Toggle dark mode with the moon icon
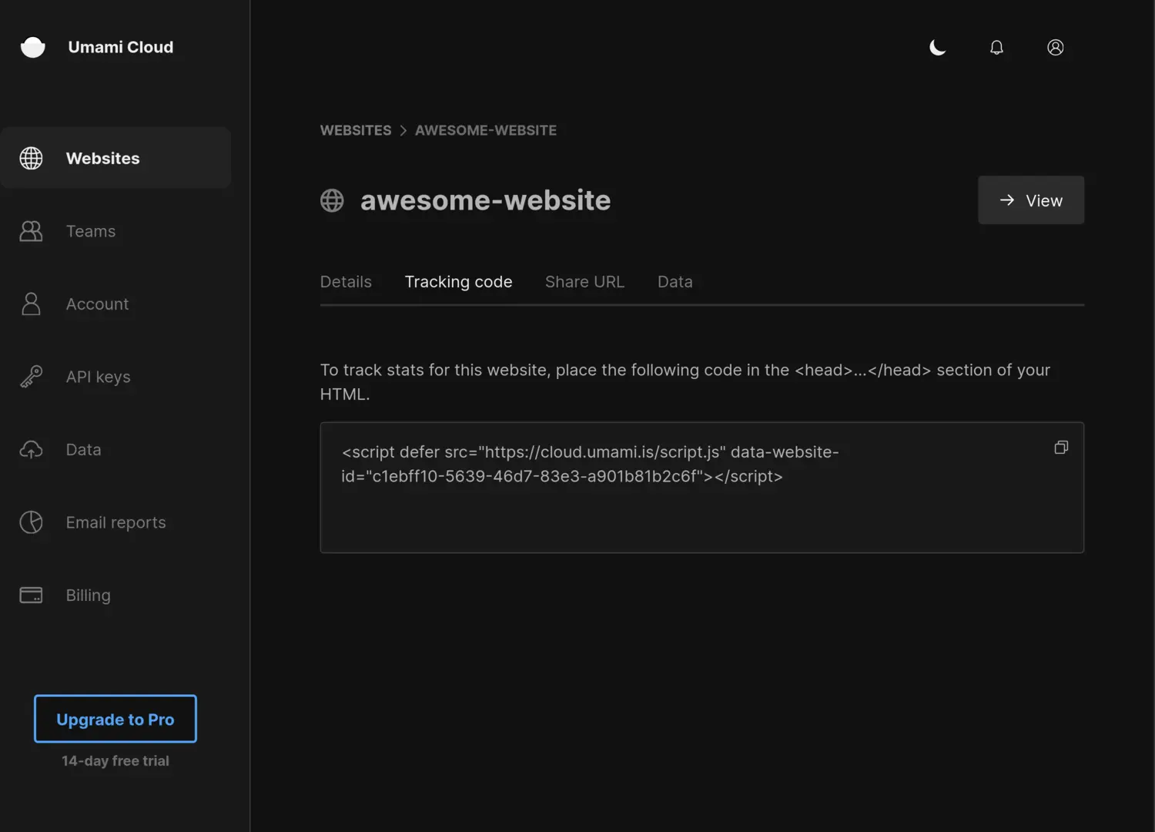 (x=937, y=47)
